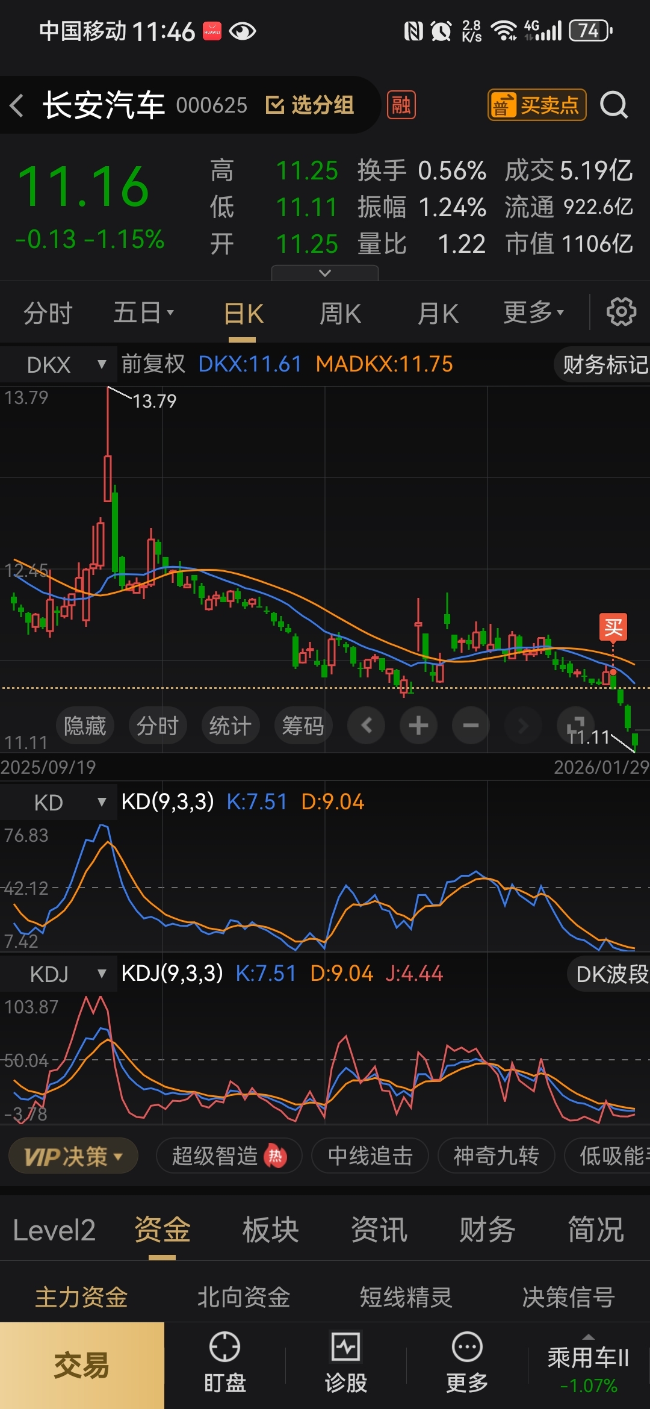Image resolution: width=650 pixels, height=1409 pixels.
Task: Open the 买卖点 buy-sell points button
Action: coord(537,105)
